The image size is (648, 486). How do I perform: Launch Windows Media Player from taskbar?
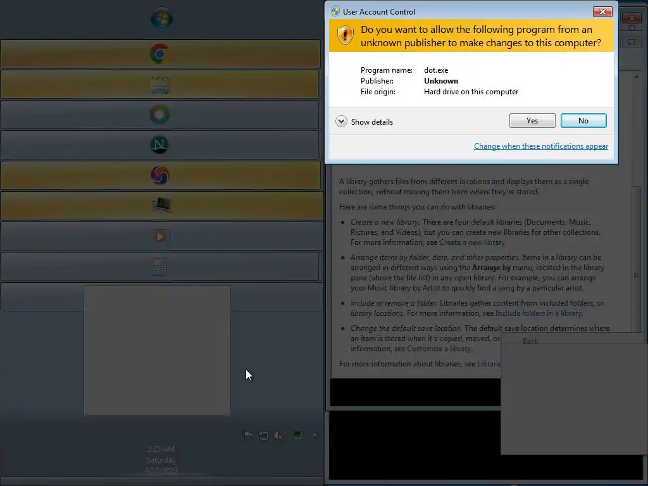click(x=161, y=236)
